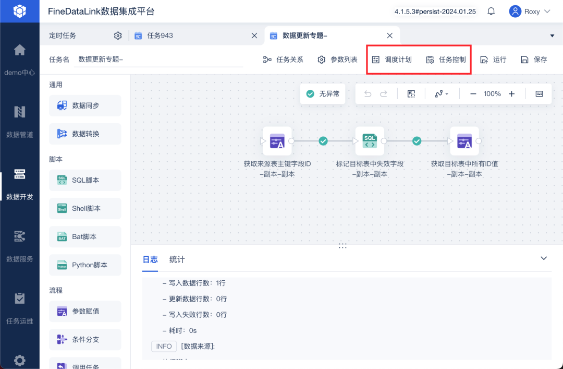Expand the tab list dropdown arrow
This screenshot has height=369, width=563.
552,35
